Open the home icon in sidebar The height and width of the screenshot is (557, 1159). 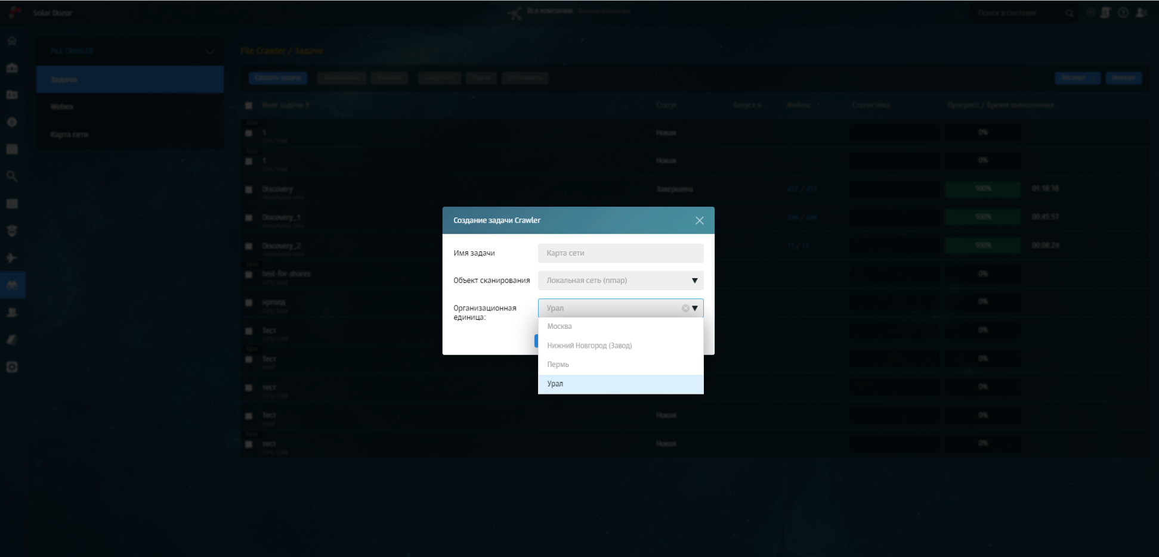pos(12,41)
